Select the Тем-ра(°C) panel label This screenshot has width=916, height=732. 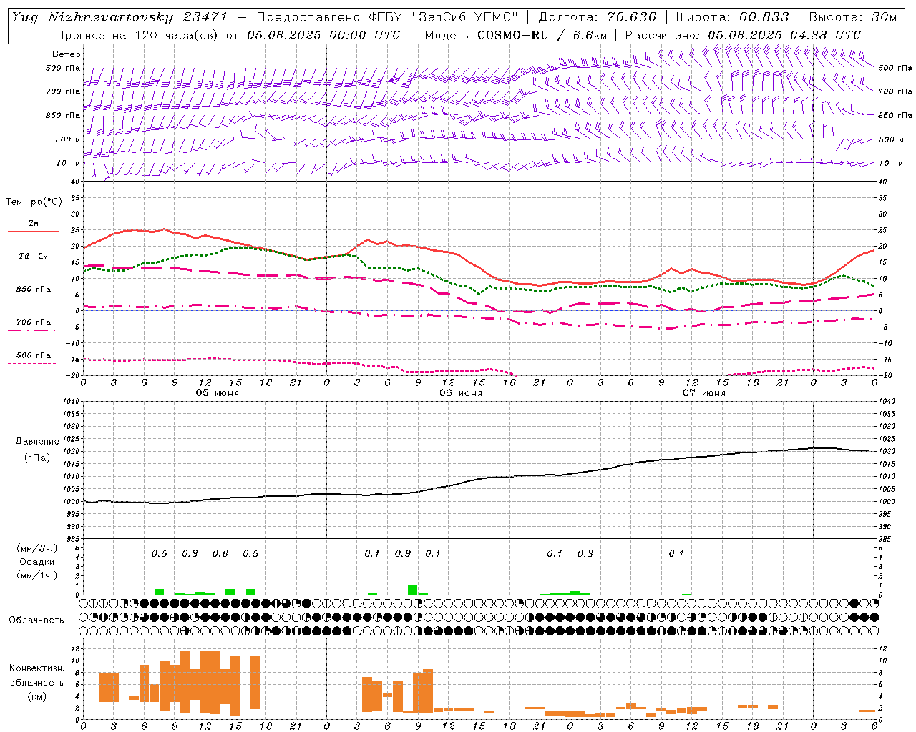[x=34, y=202]
